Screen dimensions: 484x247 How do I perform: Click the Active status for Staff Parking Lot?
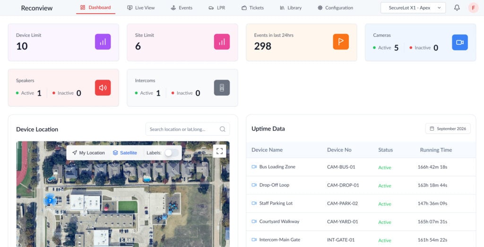click(x=385, y=204)
